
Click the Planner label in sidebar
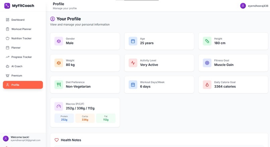click(16, 48)
